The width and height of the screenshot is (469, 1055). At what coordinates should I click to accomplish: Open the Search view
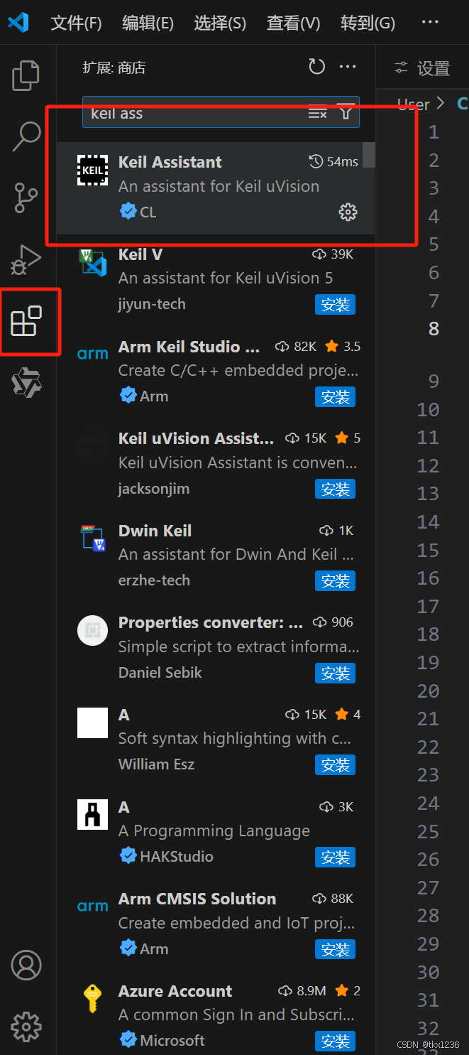pyautogui.click(x=26, y=136)
